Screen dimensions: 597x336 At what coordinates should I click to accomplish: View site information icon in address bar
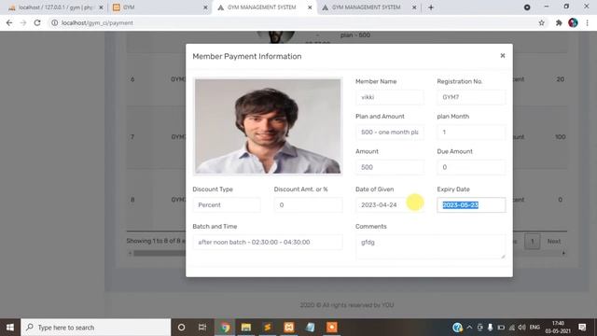click(x=54, y=22)
